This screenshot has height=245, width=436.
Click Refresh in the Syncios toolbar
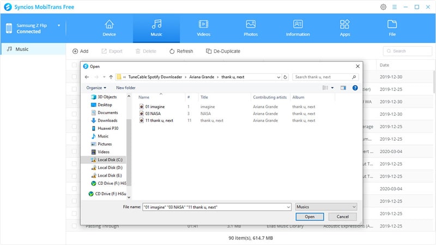181,51
